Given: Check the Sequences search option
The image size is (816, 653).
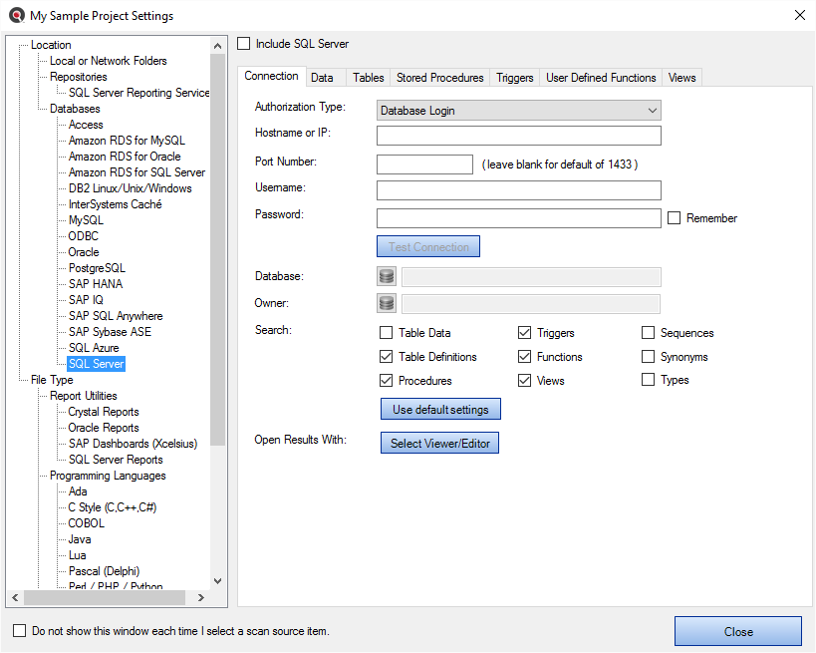Looking at the screenshot, I should [648, 333].
